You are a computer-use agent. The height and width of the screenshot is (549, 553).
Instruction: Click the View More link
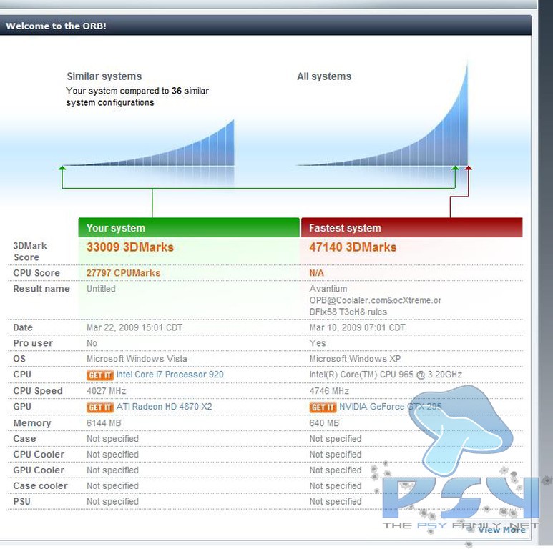pos(501,530)
